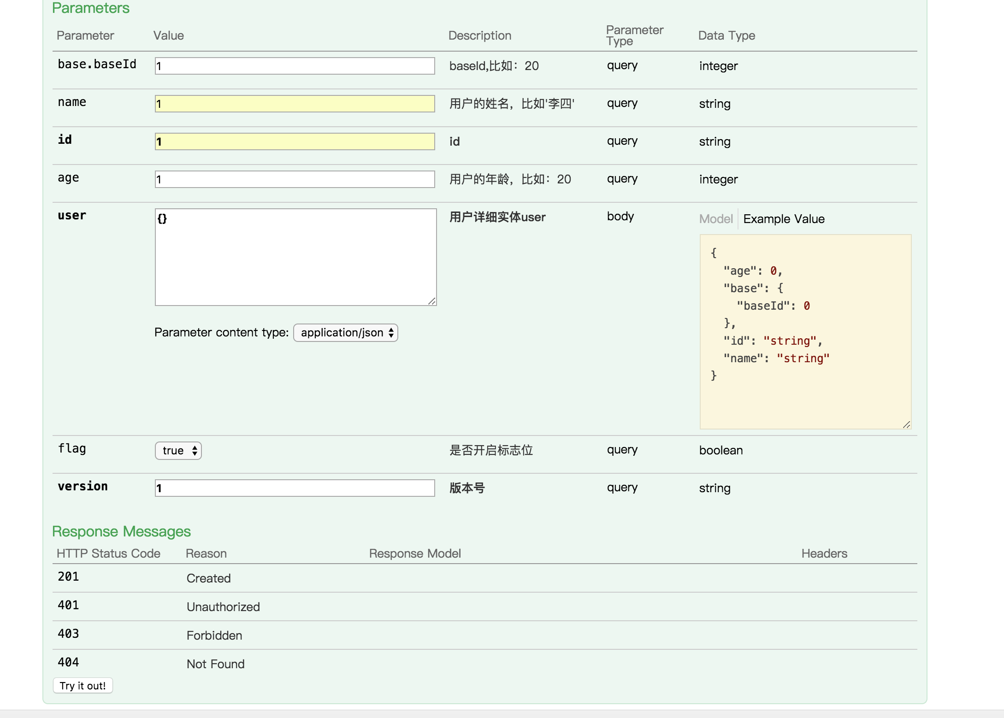Click the Parameters section heading
The width and height of the screenshot is (1004, 718).
click(x=91, y=8)
